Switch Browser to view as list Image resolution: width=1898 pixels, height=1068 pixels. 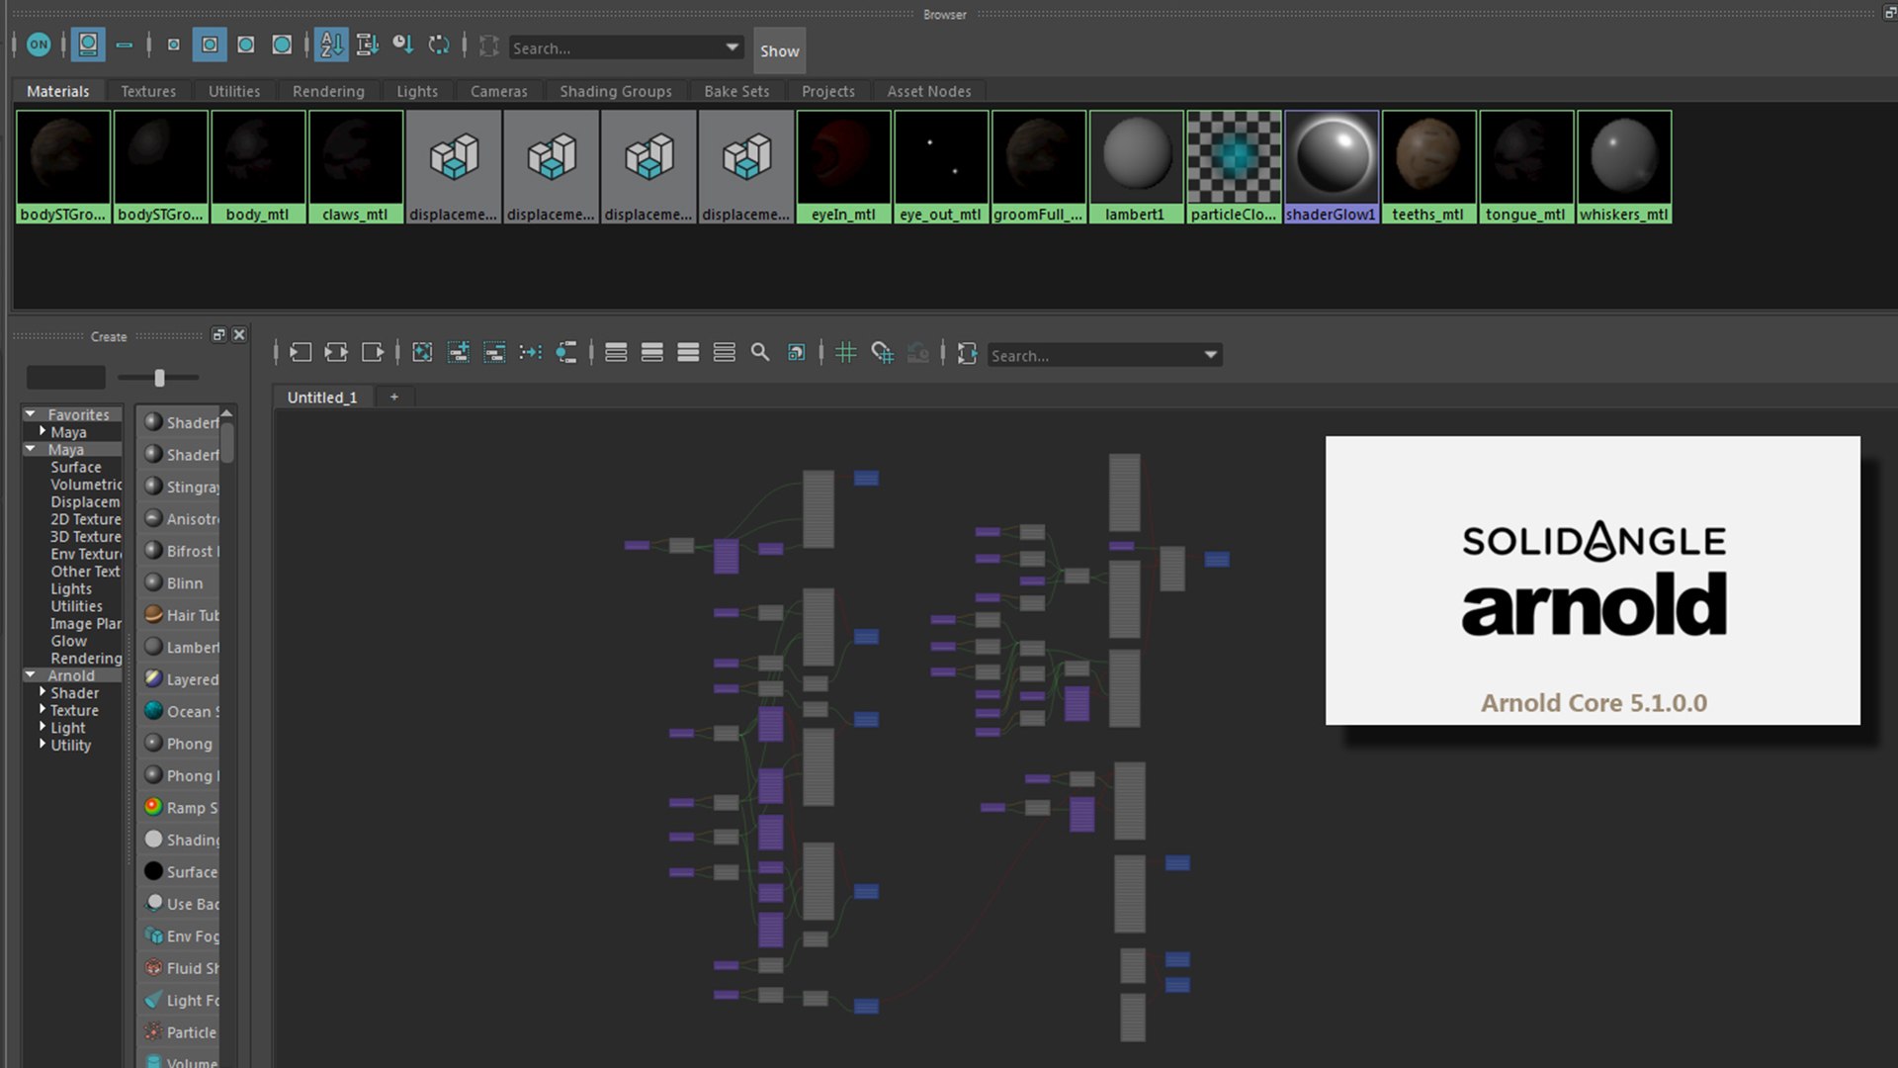click(x=125, y=44)
